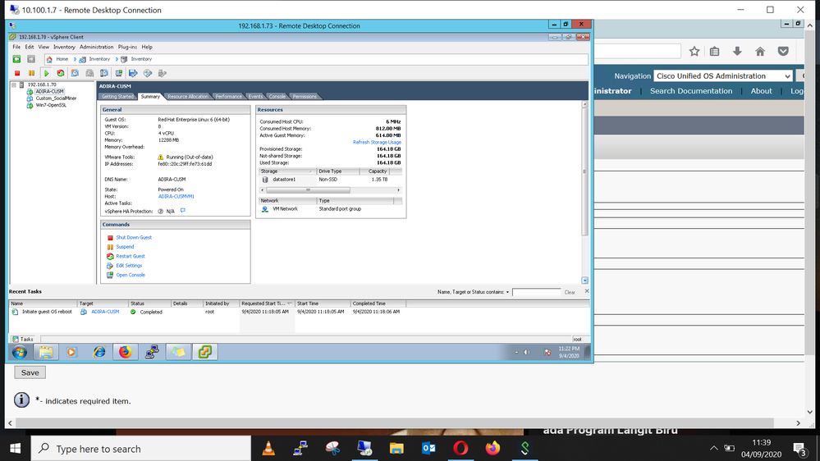This screenshot has width=820, height=461.
Task: Click the Requested Start Time column sort arrow
Action: pos(289,304)
